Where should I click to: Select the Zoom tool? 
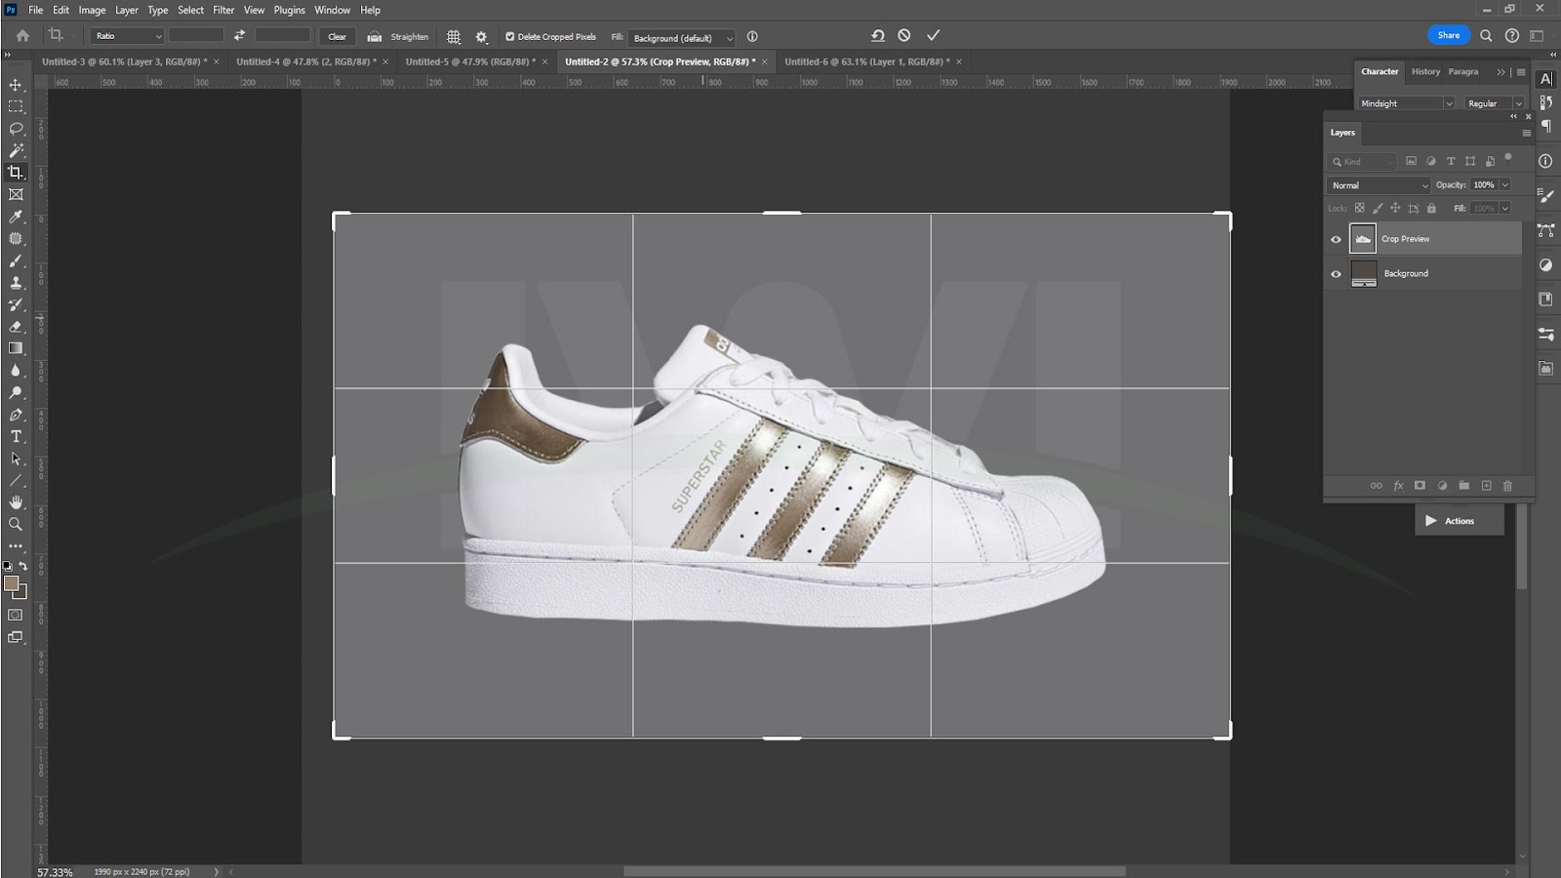click(16, 524)
